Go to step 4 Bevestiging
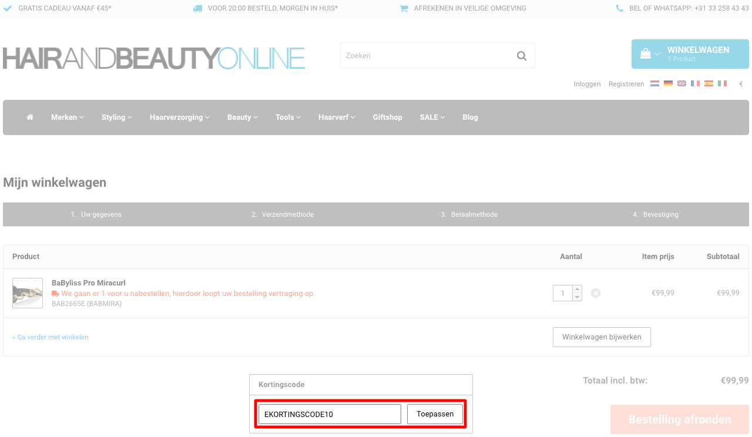Image resolution: width=752 pixels, height=437 pixels. click(656, 214)
